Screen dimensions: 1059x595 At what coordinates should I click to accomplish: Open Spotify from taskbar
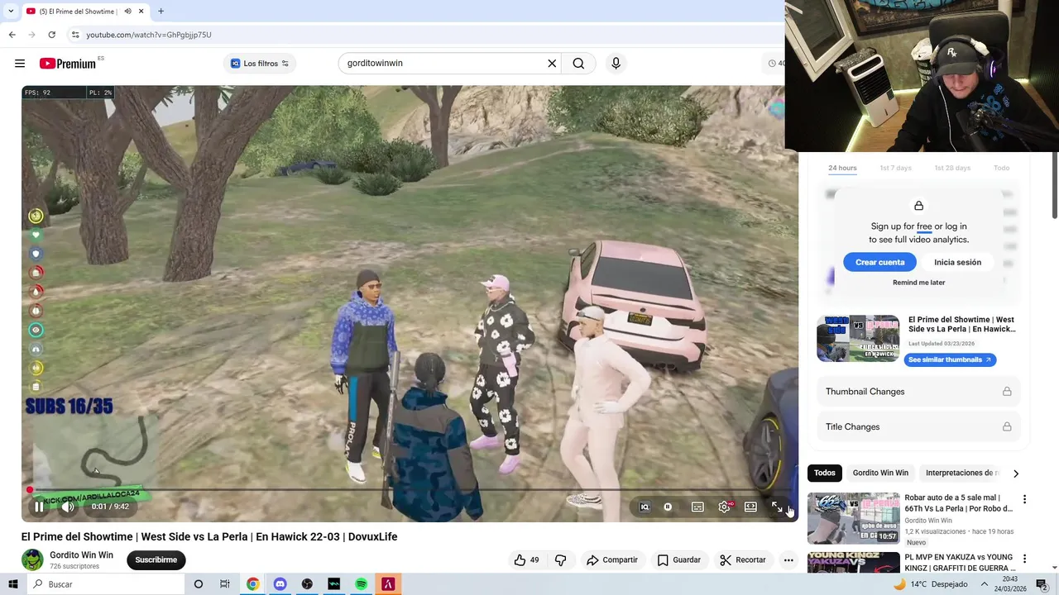[361, 584]
